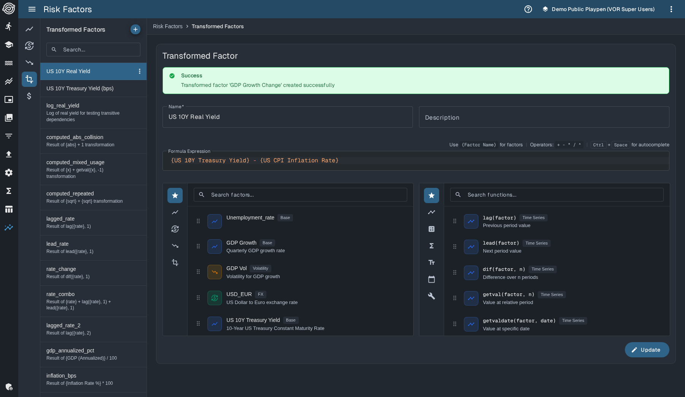Select the FX currency exchange factor filter icon
Screen dimensions: 685x397
(175, 229)
